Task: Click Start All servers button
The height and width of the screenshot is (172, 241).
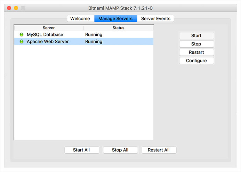Action: tap(82, 150)
